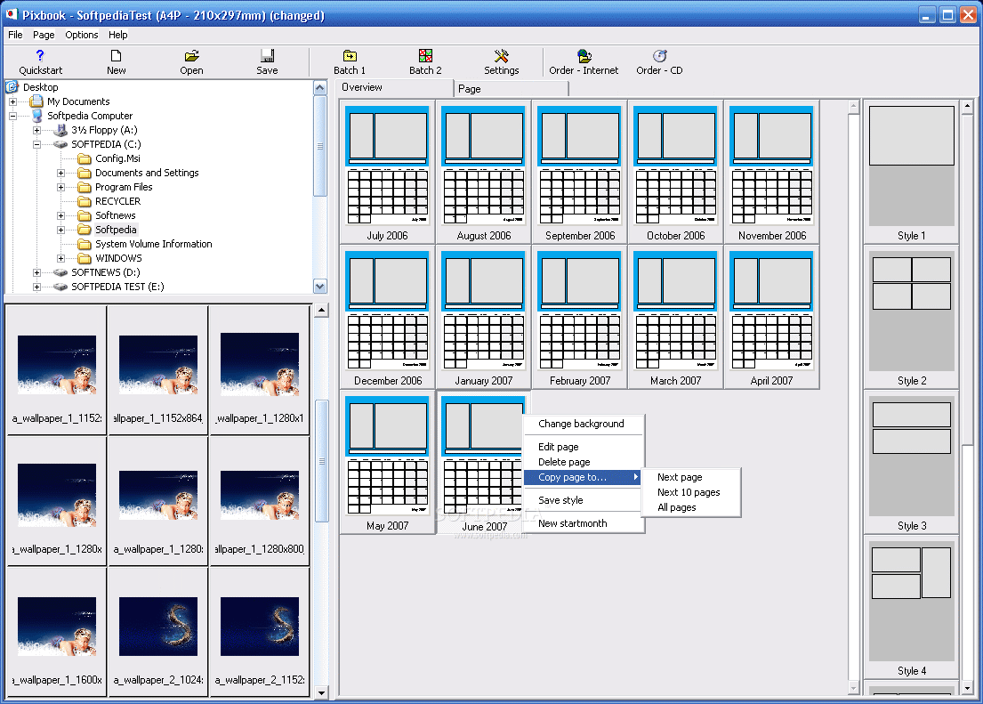
Task: Collapse the Softpedia Computer tree node
Action: (x=12, y=116)
